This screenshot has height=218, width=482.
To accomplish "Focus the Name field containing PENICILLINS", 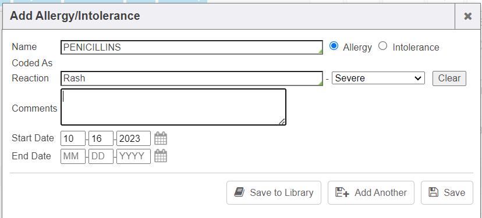I will (x=192, y=47).
